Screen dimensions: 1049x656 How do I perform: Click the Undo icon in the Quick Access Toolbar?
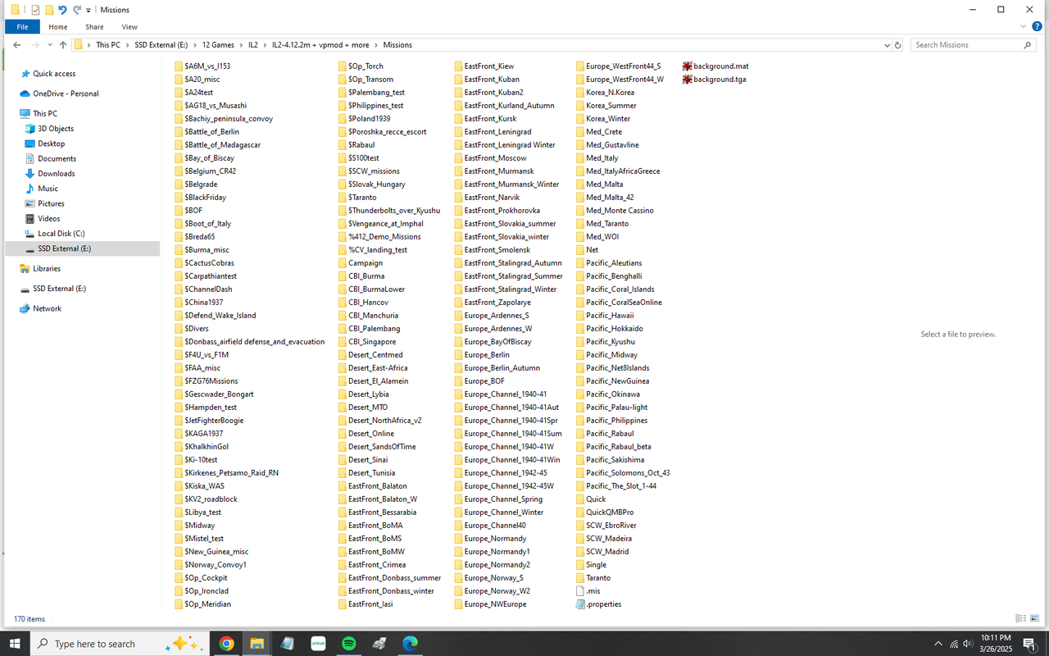[x=62, y=9]
